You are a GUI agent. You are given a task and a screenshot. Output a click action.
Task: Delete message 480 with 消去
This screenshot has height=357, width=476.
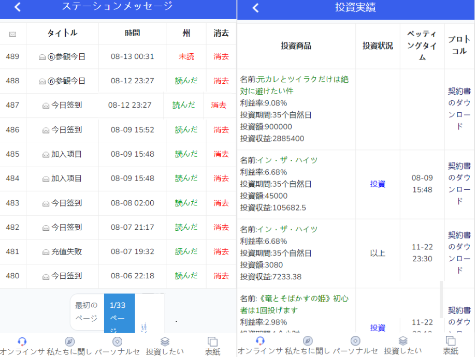click(x=221, y=276)
